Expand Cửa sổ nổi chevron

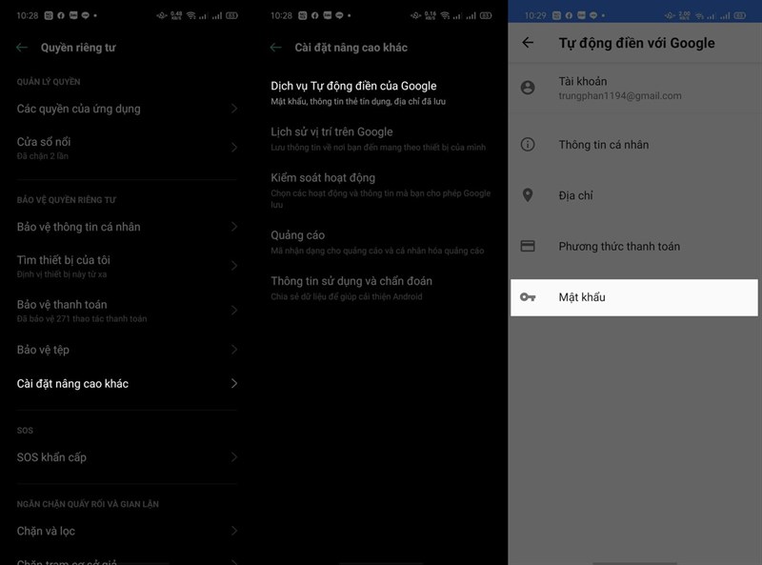pyautogui.click(x=234, y=148)
